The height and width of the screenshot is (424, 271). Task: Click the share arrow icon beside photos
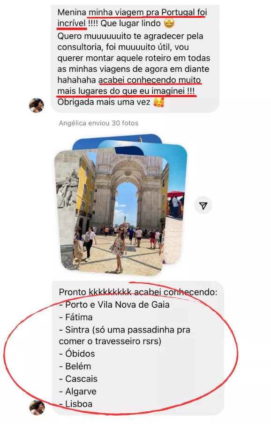(x=203, y=206)
